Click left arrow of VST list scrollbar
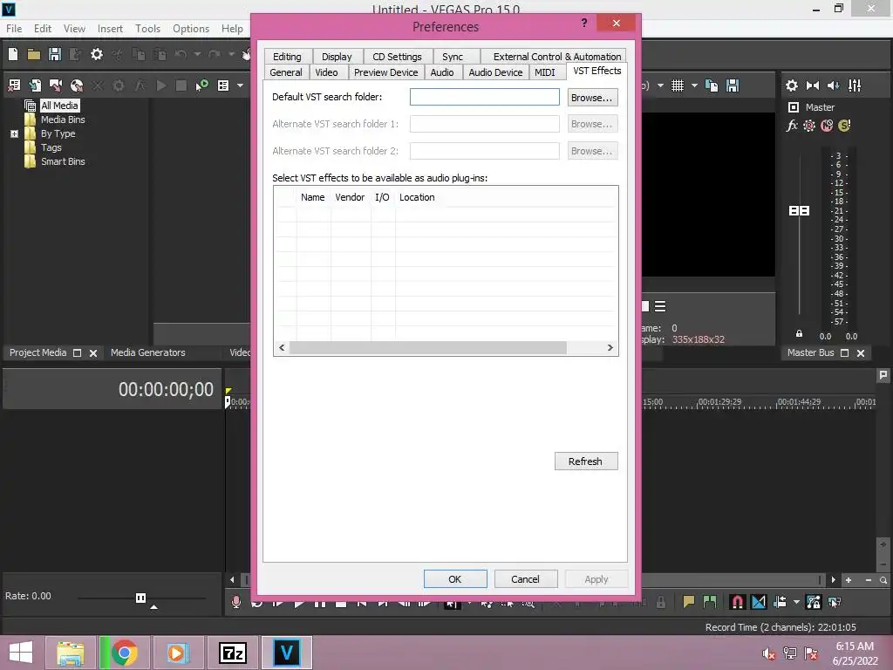893x670 pixels. point(282,347)
